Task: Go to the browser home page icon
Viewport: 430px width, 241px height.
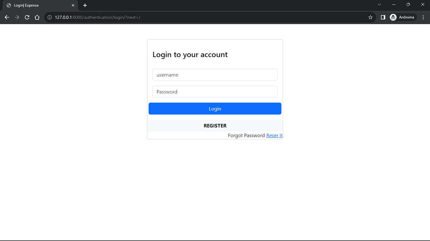Action: 37,17
